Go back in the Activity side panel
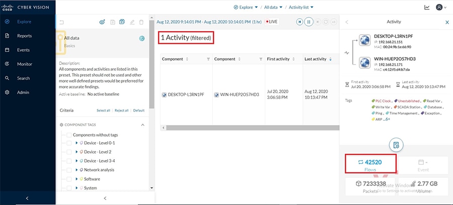Screen dimensions: 453x205 (x=347, y=22)
